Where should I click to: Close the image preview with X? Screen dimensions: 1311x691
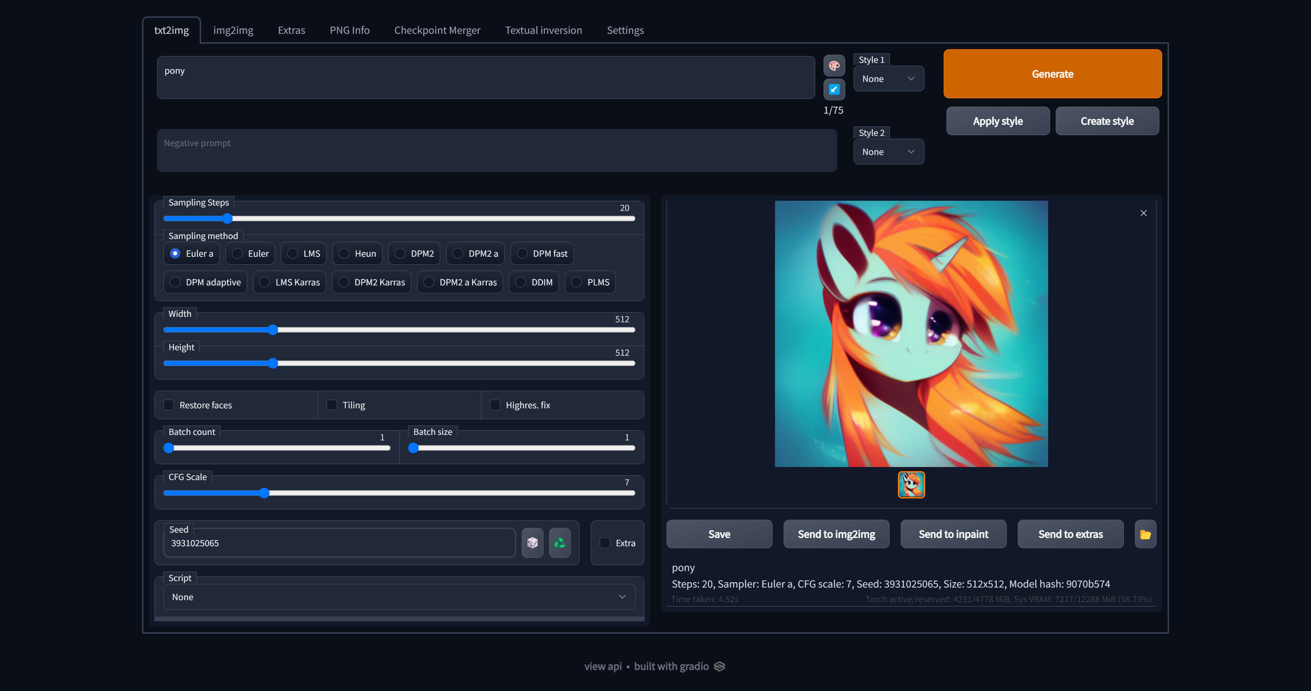click(1143, 213)
